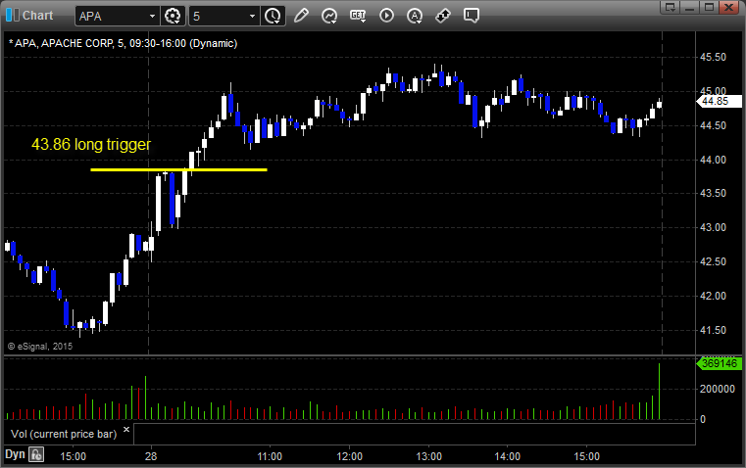Viewport: 746px width, 468px height.
Task: Click the blue Chart window icon
Action: (13, 16)
